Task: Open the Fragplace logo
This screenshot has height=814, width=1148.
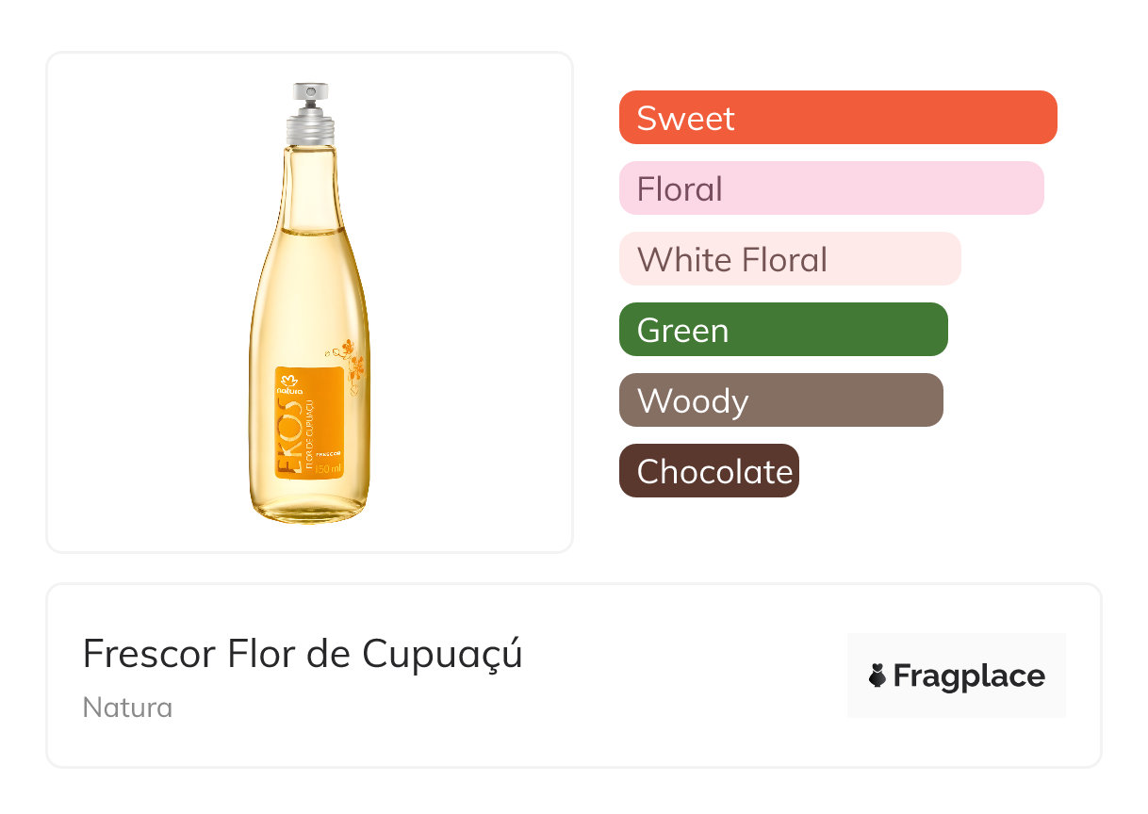Action: [x=957, y=676]
